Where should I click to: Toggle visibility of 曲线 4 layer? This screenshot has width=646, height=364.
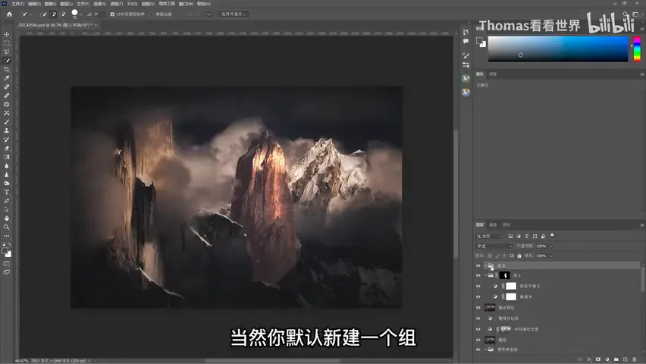pyautogui.click(x=478, y=297)
